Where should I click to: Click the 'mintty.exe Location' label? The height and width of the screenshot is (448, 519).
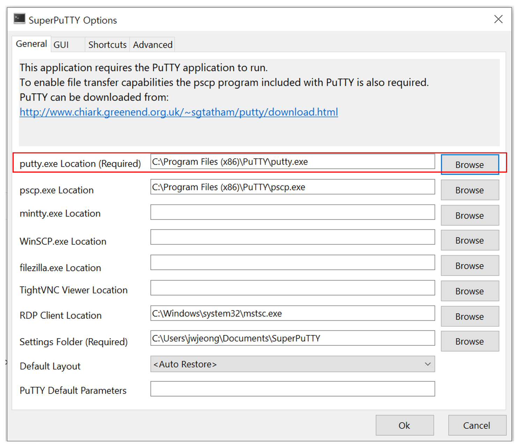point(60,213)
